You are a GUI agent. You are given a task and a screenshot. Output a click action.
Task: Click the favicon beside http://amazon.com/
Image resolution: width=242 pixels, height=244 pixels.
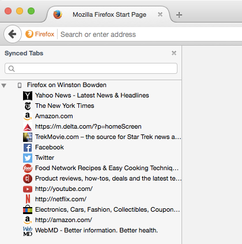pos(28,220)
